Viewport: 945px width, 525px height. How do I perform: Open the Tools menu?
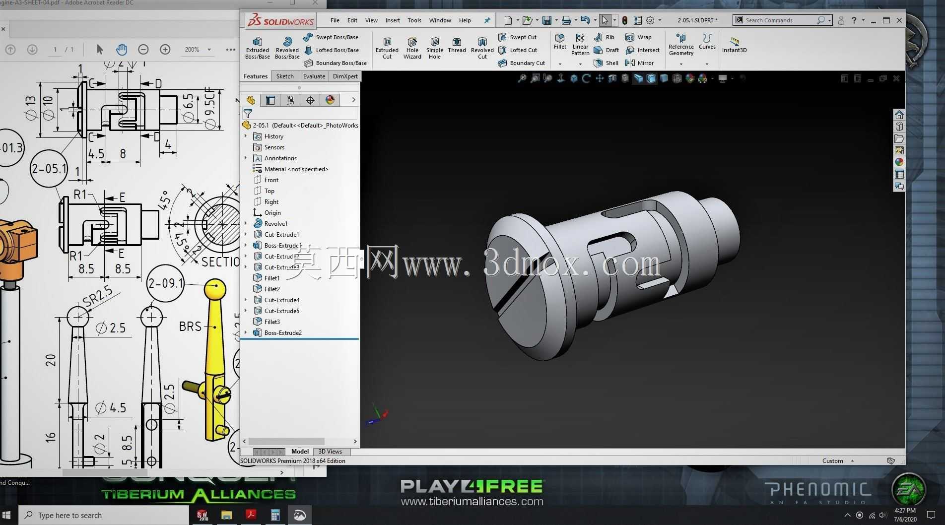(x=414, y=20)
